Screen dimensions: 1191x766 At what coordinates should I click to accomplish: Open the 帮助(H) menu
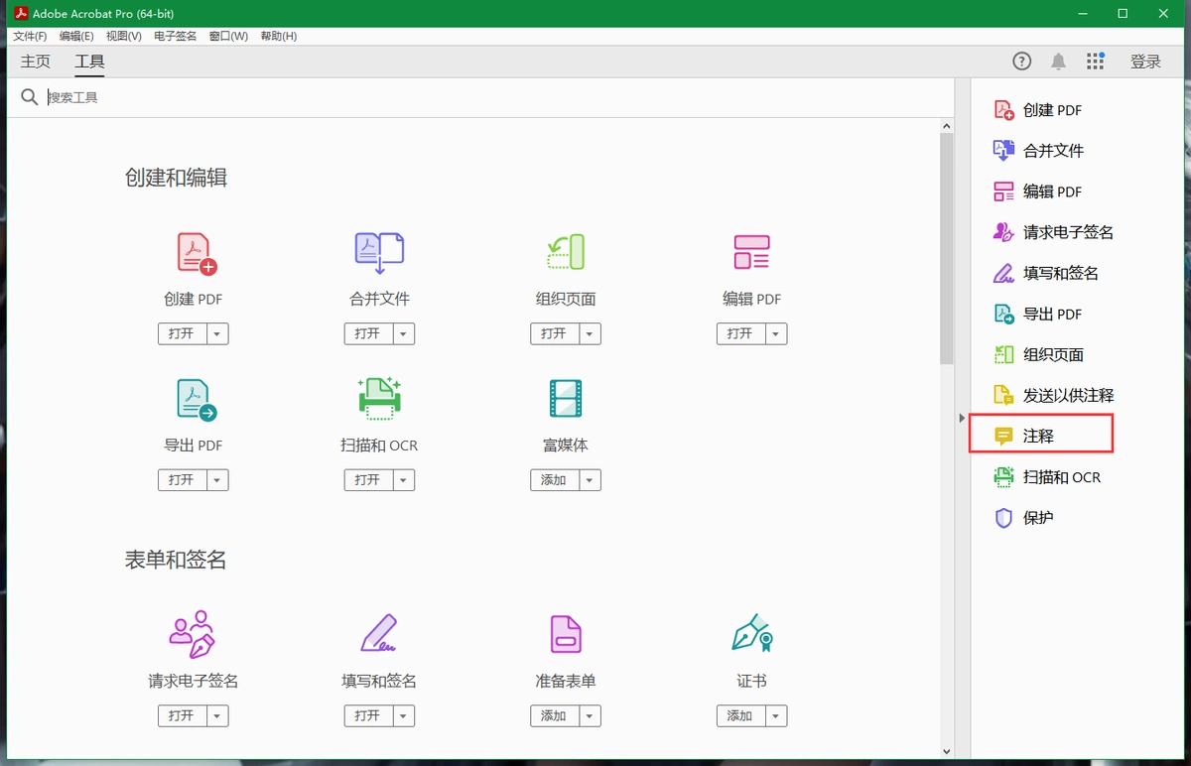coord(279,36)
